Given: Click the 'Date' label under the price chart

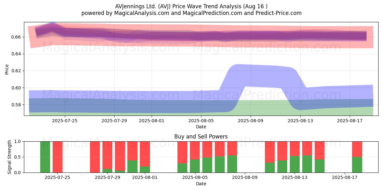Looking at the screenshot, I should pyautogui.click(x=201, y=127).
